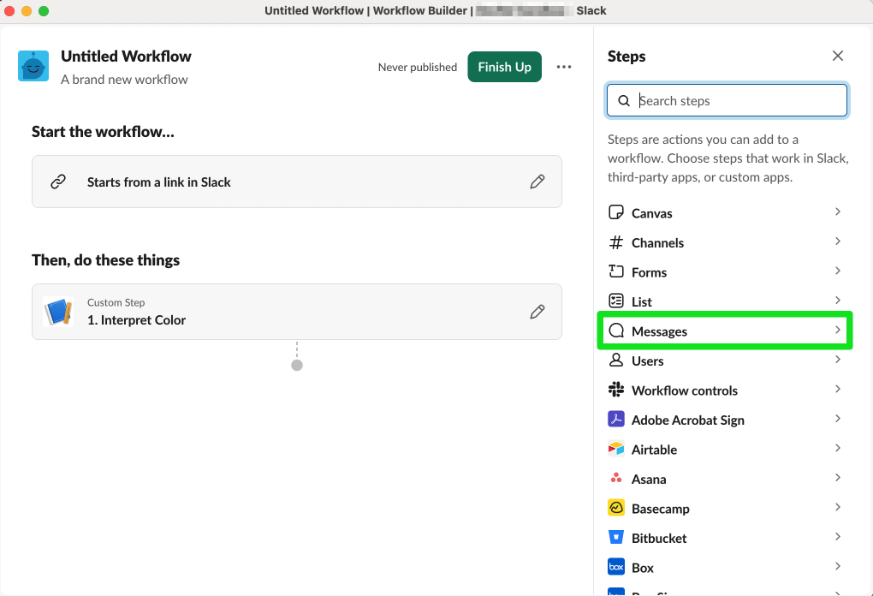This screenshot has height=596, width=873.
Task: Select the Canvas step icon
Action: point(617,212)
